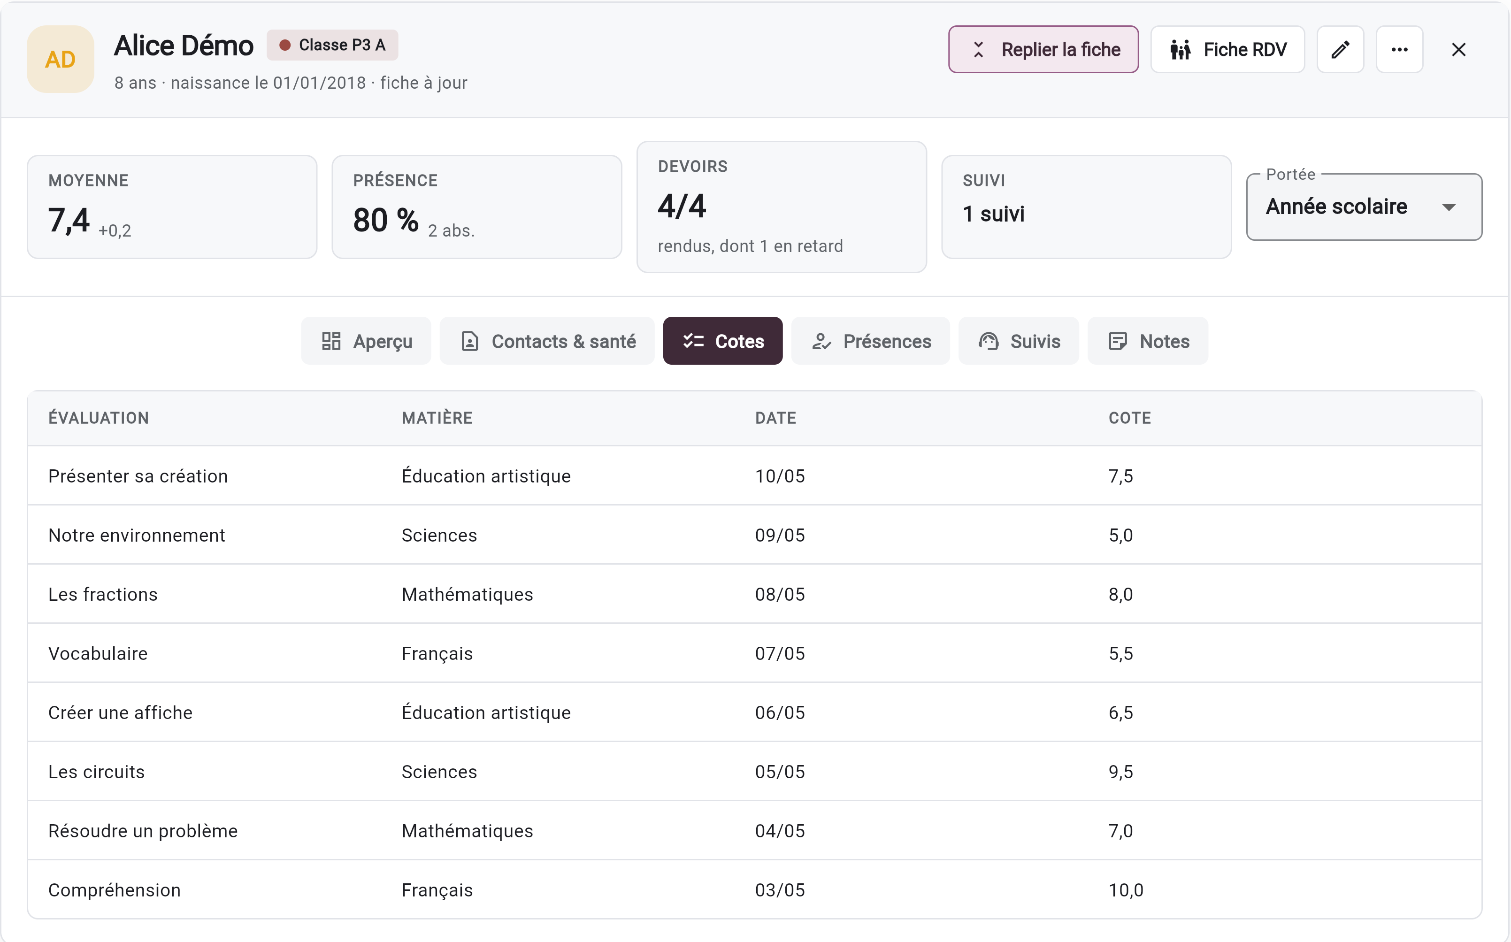Viewport: 1511px width, 942px height.
Task: Select the Les fractions evaluation row
Action: pos(755,594)
